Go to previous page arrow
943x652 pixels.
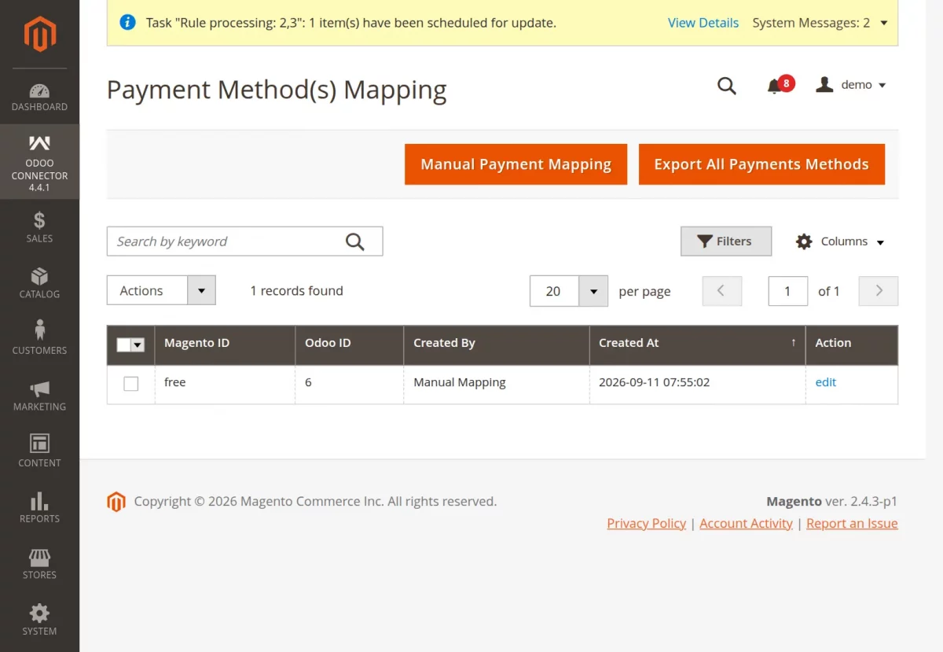pos(721,291)
